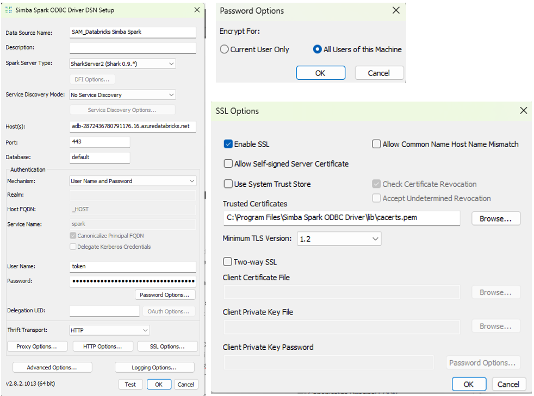The height and width of the screenshot is (396, 534).
Task: Click the Delegation UID input field
Action: (104, 311)
